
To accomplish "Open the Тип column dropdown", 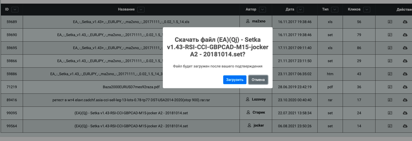I will coord(335,10).
